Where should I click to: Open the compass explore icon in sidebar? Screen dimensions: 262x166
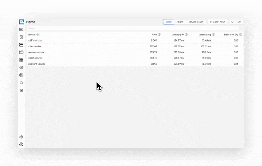[x=21, y=67]
